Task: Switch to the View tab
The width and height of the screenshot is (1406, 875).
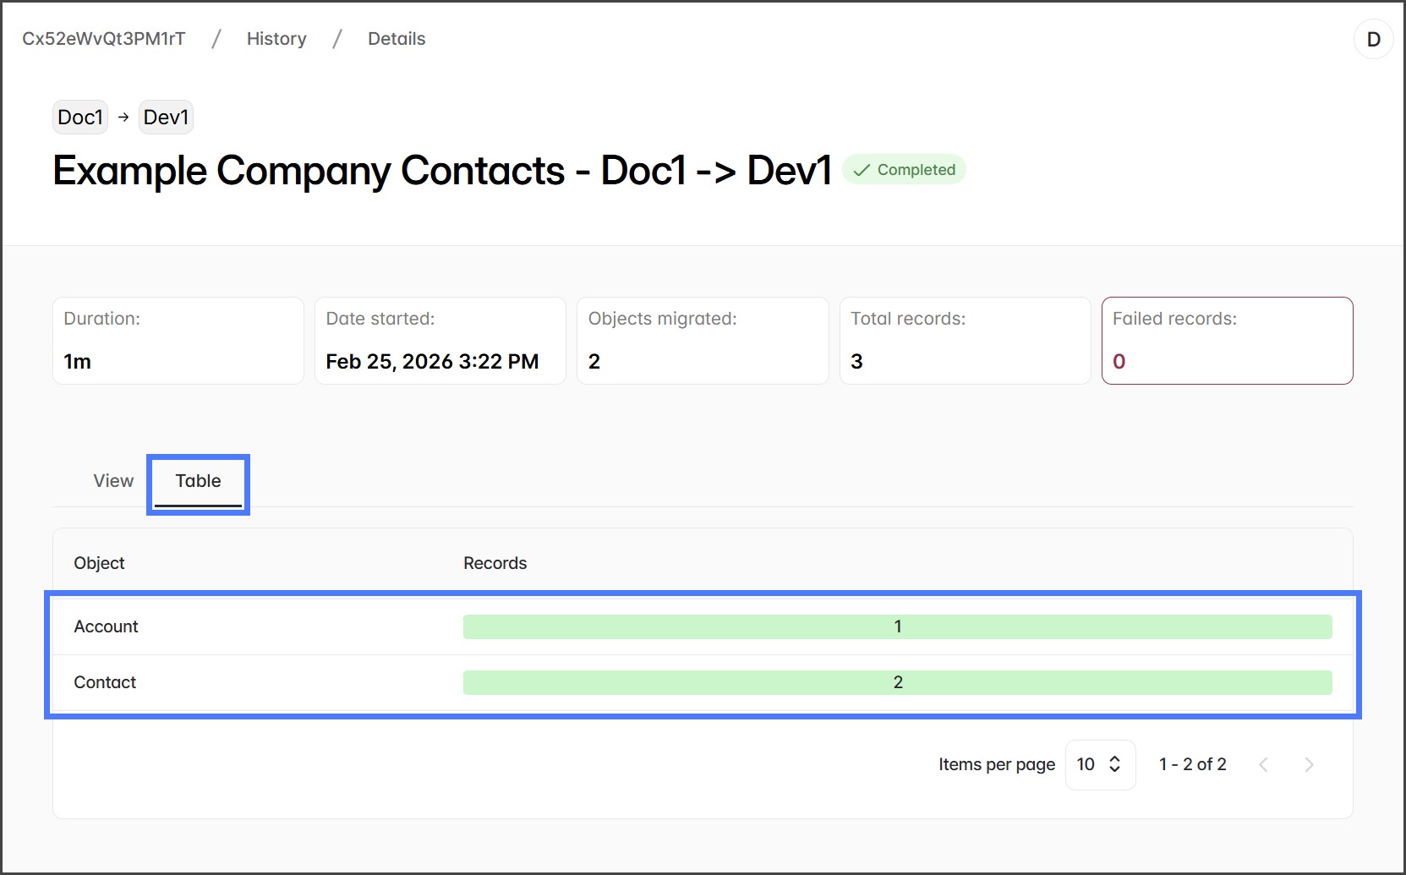Action: click(x=113, y=481)
